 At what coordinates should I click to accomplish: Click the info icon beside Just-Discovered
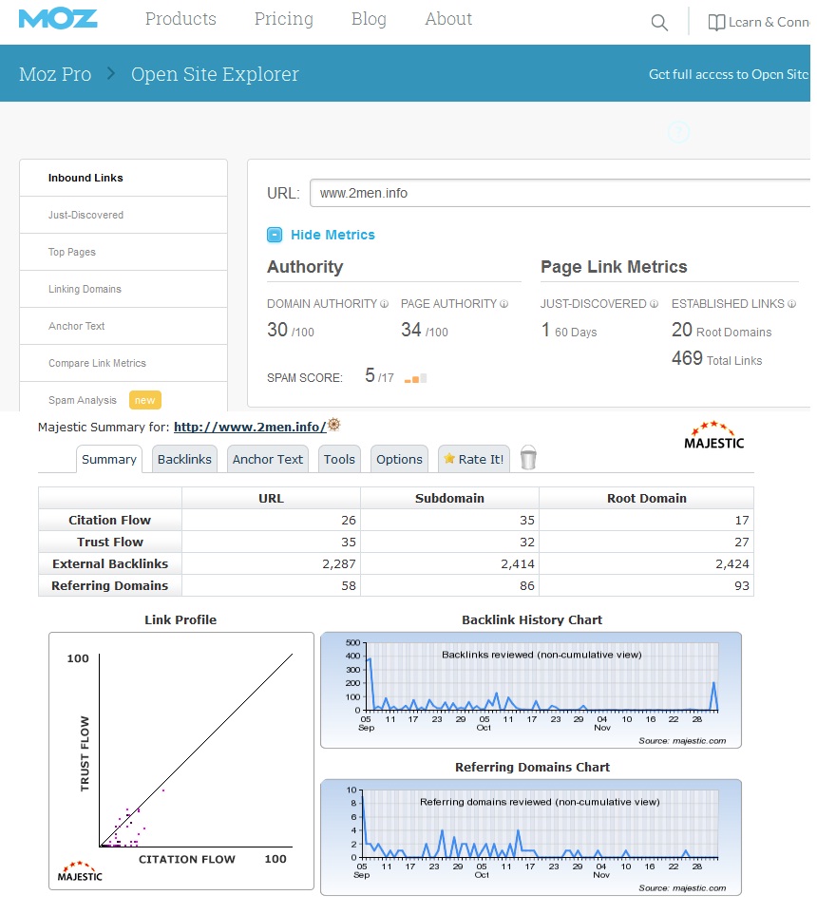point(654,304)
